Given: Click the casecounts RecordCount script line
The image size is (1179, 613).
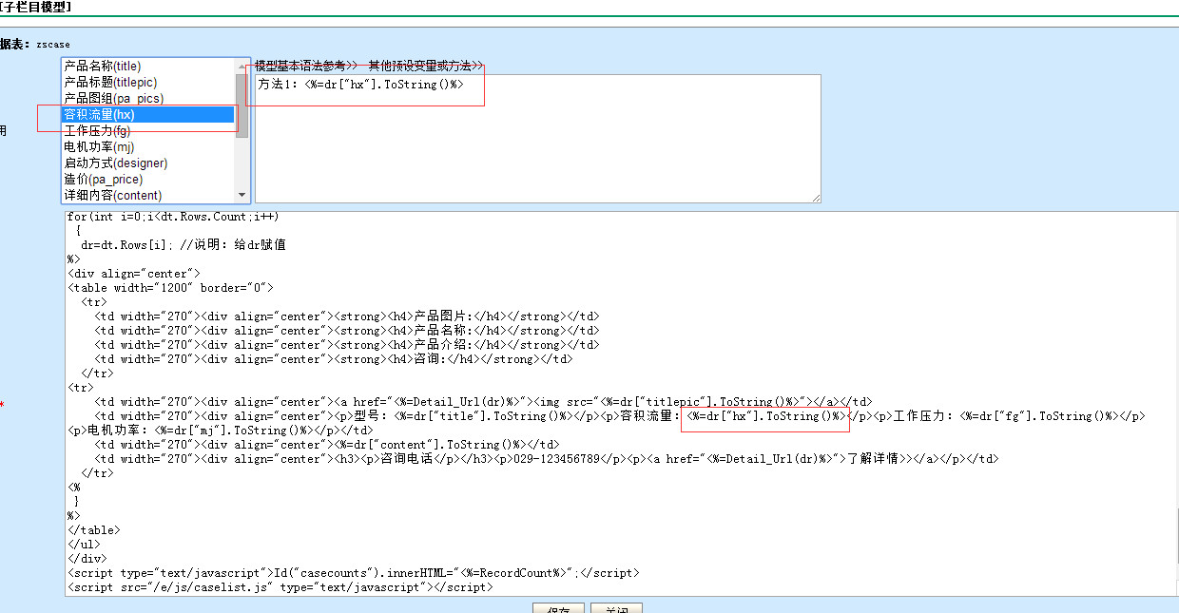Looking at the screenshot, I should [x=353, y=573].
